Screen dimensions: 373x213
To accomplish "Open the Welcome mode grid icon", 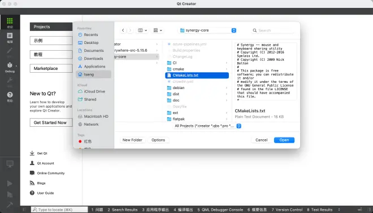I will (10, 21).
